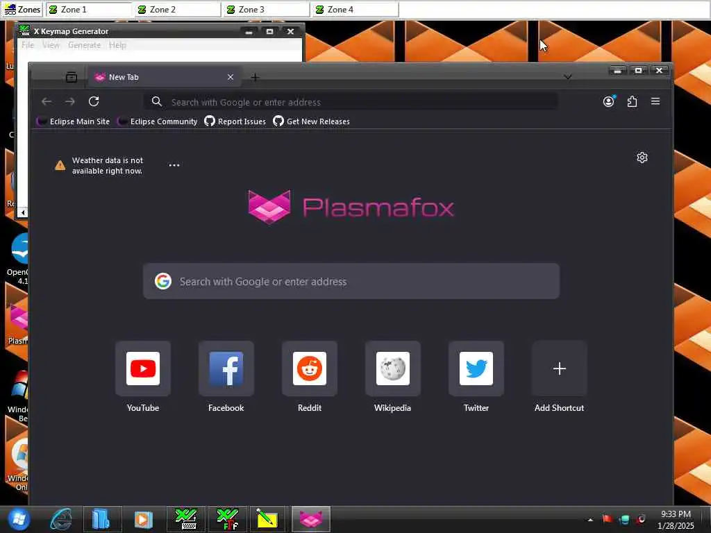Open new tab personalize gear icon
Screen dimensions: 711x533
point(642,158)
